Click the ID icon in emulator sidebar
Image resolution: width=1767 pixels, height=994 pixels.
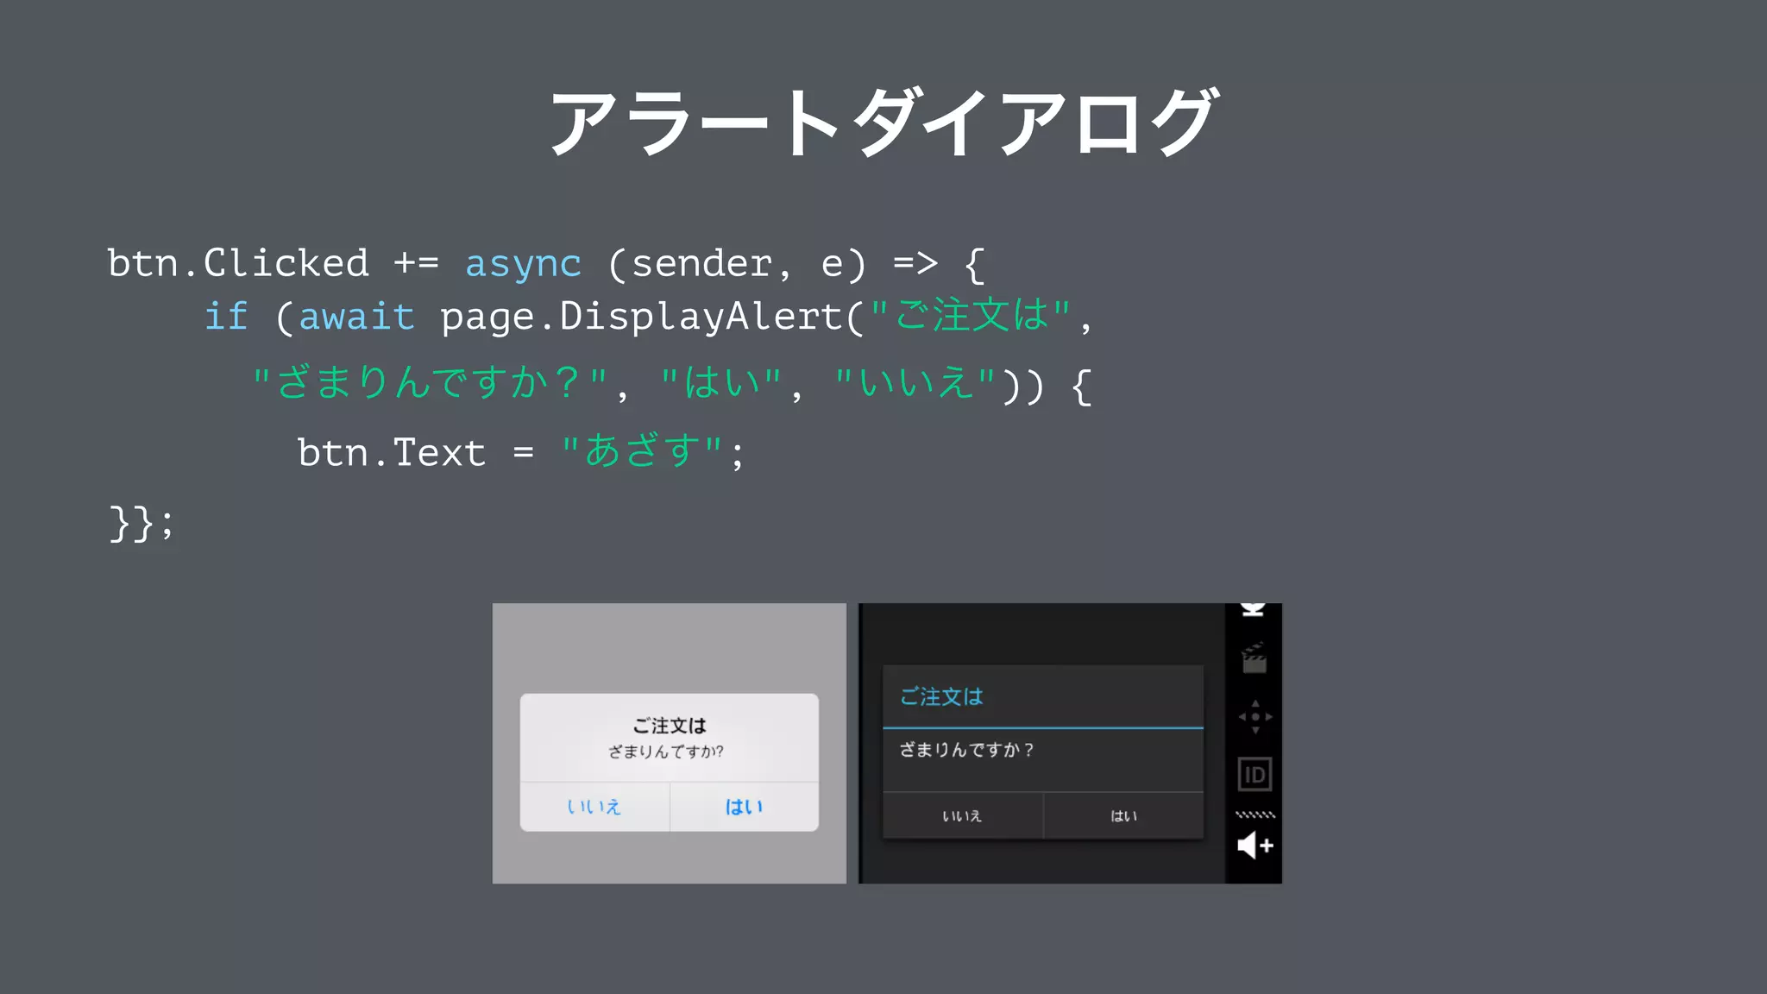click(1255, 775)
